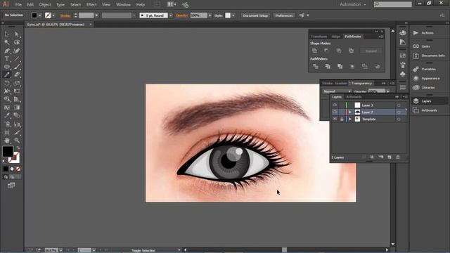Select the Pen tool
This screenshot has width=450, height=253.
pyautogui.click(x=7, y=51)
